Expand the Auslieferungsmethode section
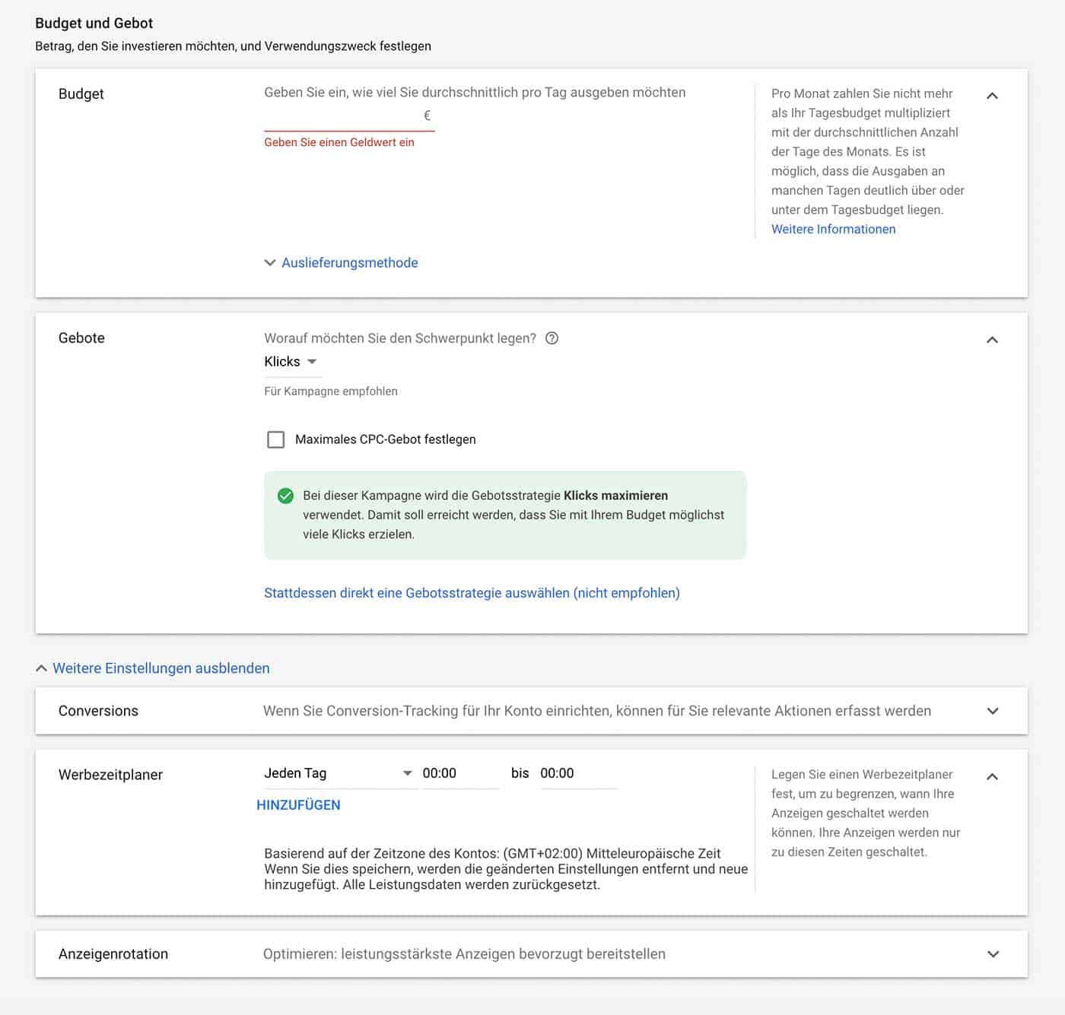Image resolution: width=1065 pixels, height=1015 pixels. [x=341, y=262]
